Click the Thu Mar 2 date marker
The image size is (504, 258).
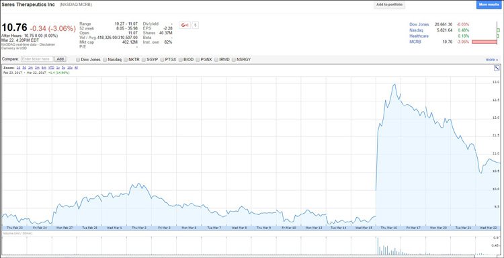point(139,228)
